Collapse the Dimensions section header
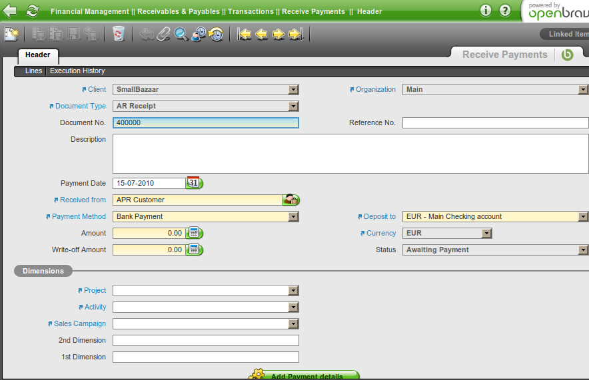 click(43, 271)
